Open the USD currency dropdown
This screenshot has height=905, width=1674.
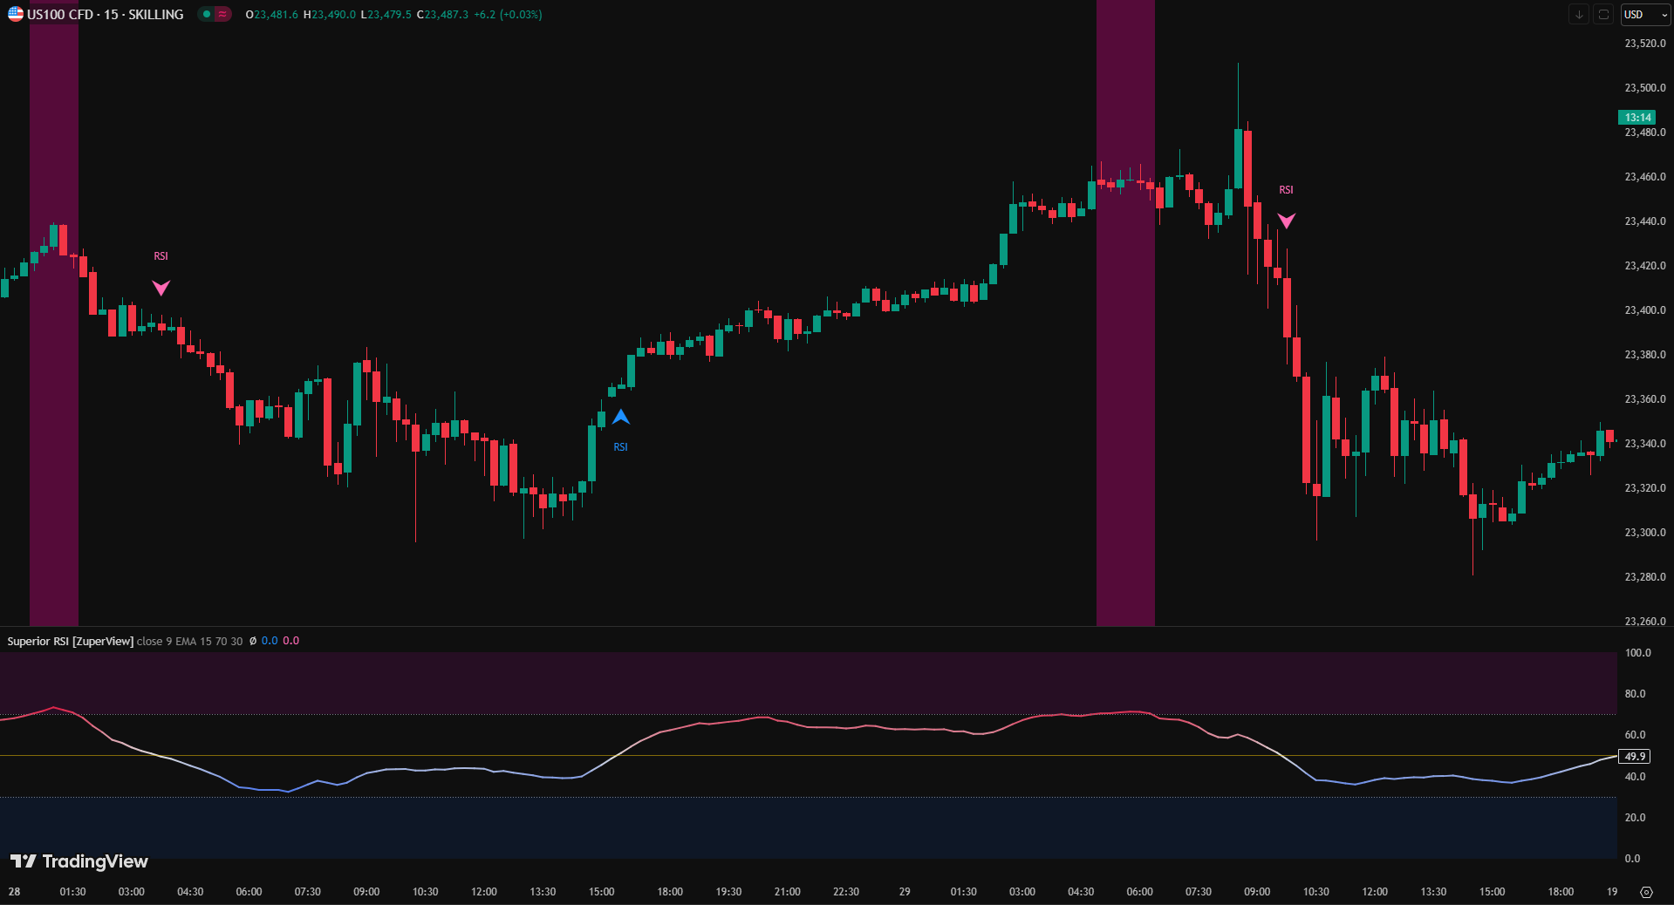(1644, 14)
